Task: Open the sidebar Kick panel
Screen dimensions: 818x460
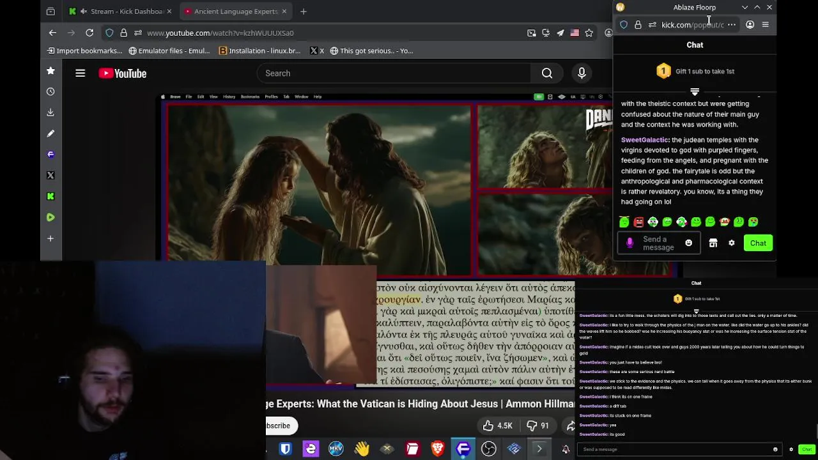Action: coord(50,196)
